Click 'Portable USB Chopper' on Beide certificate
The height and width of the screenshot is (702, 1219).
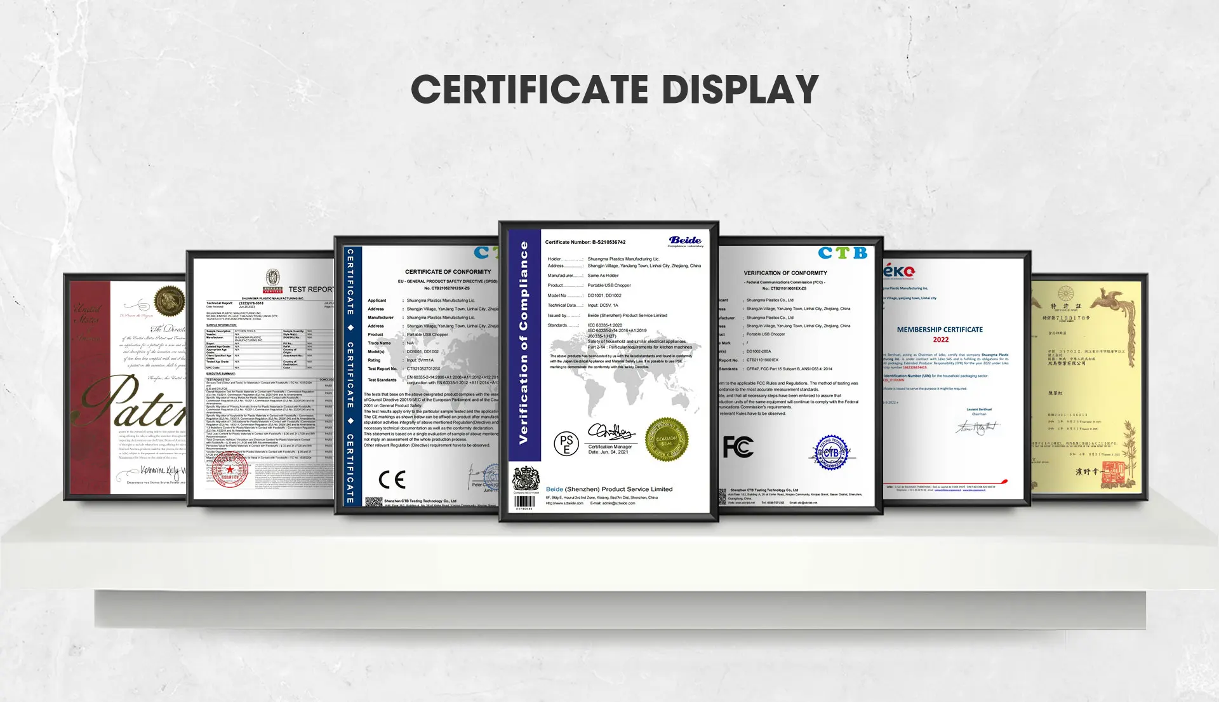point(609,285)
